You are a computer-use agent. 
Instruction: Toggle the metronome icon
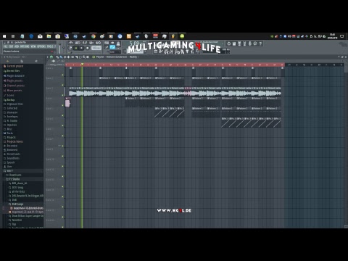pyautogui.click(x=70, y=43)
